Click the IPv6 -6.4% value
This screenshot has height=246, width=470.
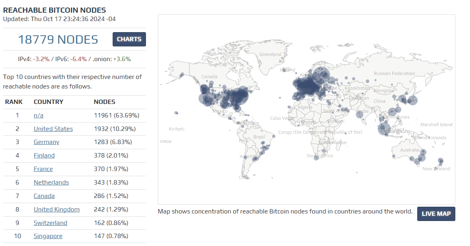79,60
